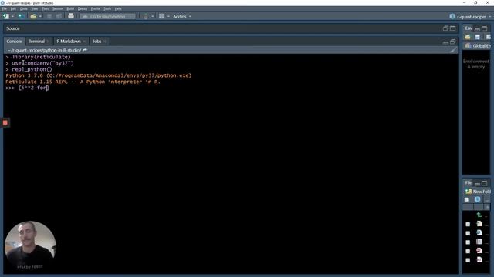Close the Terminal tab
The image size is (494, 277).
click(48, 42)
